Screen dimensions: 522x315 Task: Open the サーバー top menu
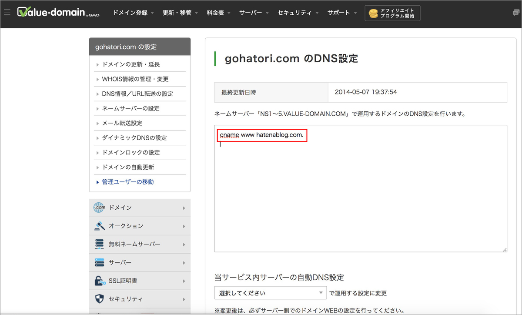pyautogui.click(x=254, y=13)
